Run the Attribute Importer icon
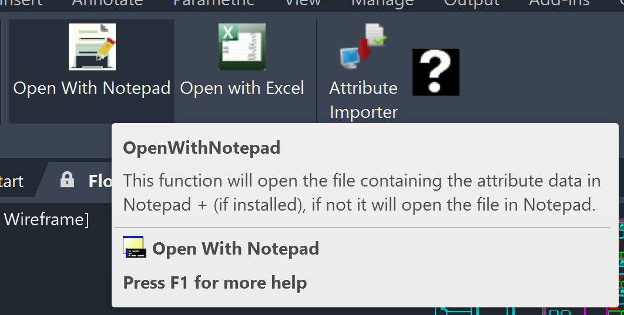The height and width of the screenshot is (315, 624). click(363, 47)
